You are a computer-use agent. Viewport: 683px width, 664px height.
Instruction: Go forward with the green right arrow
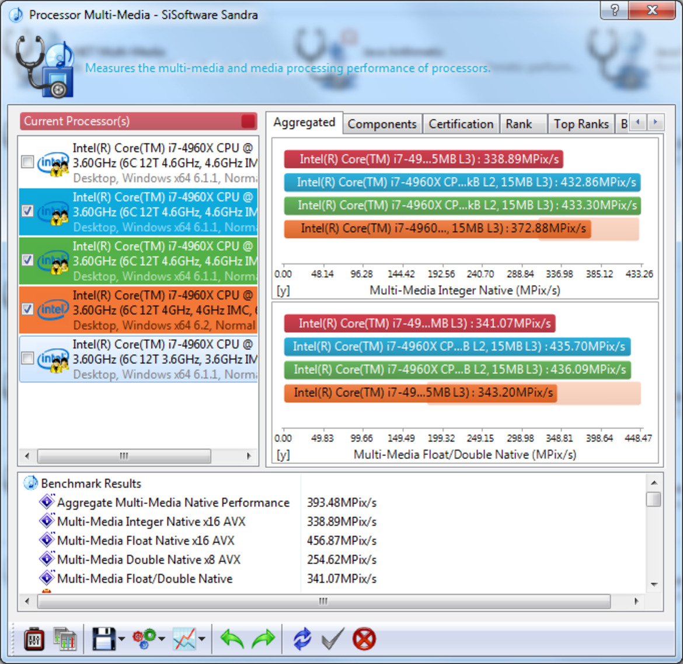263,639
